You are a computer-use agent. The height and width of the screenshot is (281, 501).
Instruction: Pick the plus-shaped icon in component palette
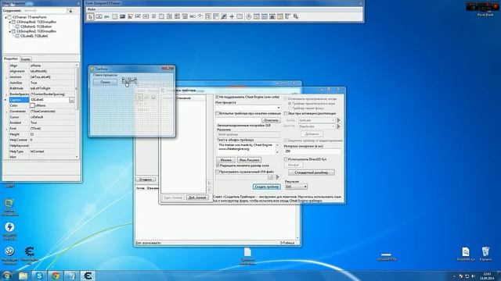(x=232, y=16)
